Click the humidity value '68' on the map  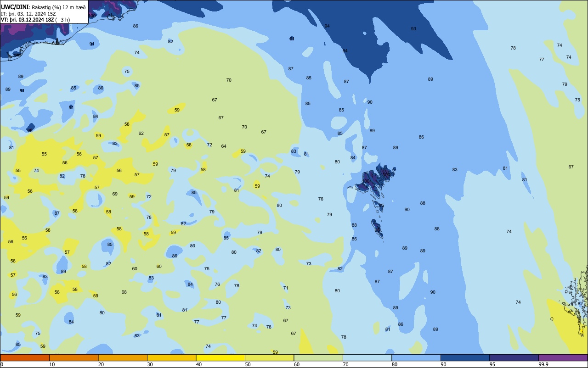click(124, 292)
